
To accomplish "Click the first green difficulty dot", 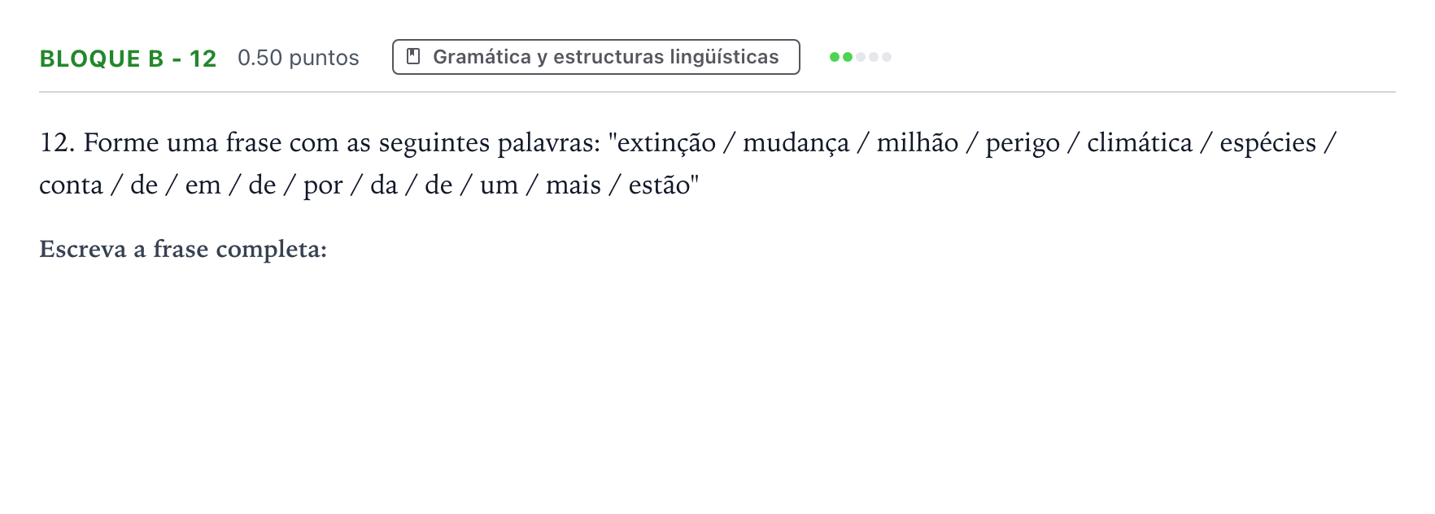I will tap(834, 57).
